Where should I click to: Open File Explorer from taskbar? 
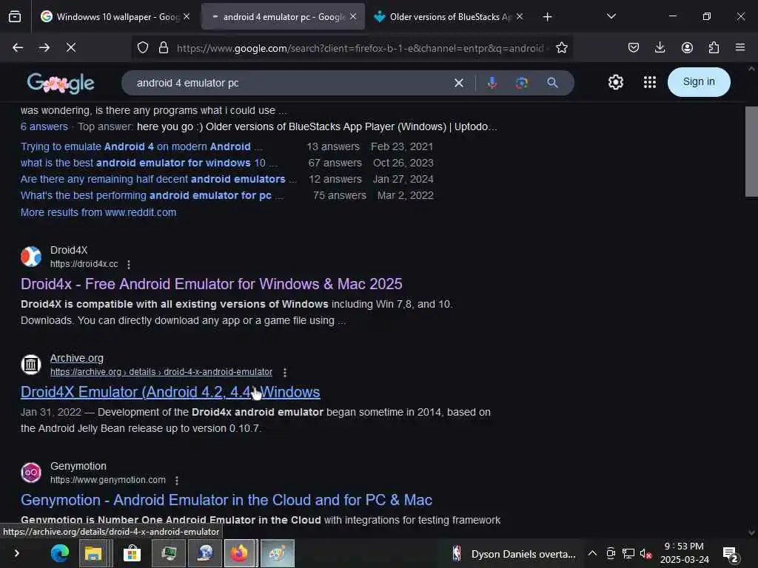coord(93,553)
